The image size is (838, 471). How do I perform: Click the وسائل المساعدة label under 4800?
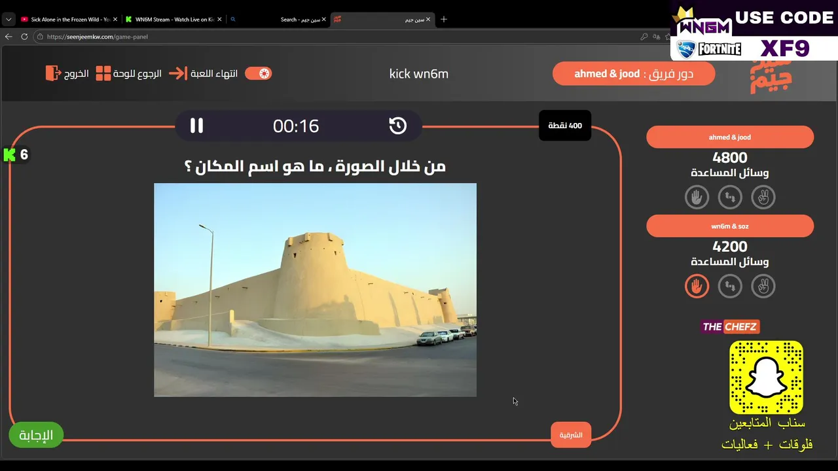click(730, 173)
